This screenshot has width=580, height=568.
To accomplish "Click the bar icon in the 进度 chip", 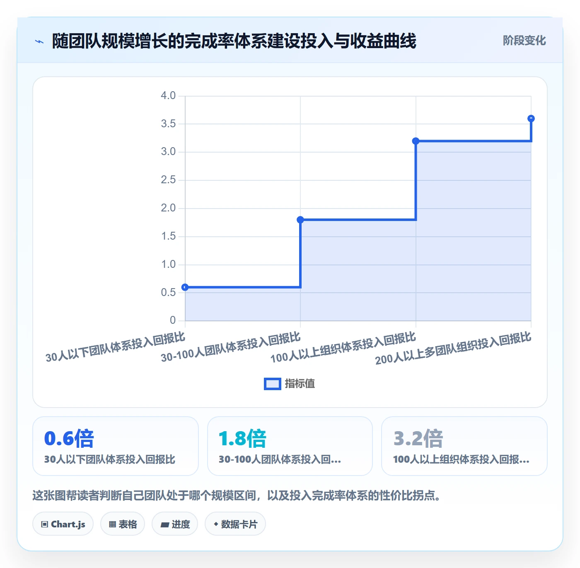I will point(164,525).
